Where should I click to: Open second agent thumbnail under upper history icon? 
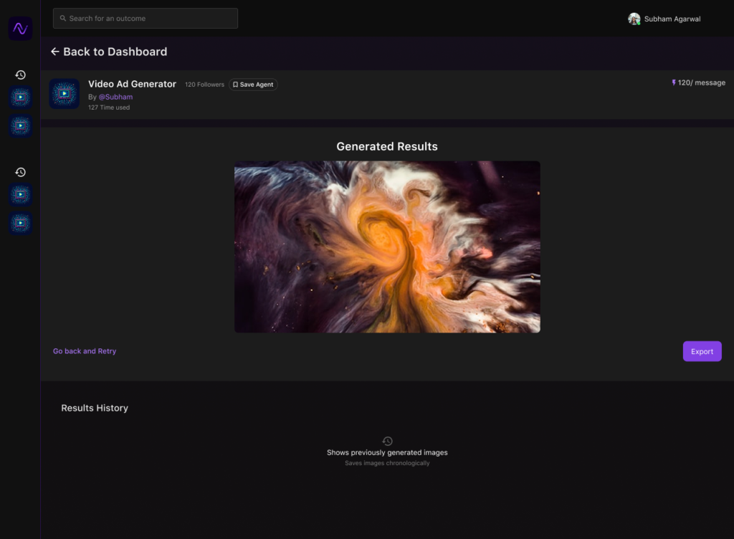(x=21, y=126)
